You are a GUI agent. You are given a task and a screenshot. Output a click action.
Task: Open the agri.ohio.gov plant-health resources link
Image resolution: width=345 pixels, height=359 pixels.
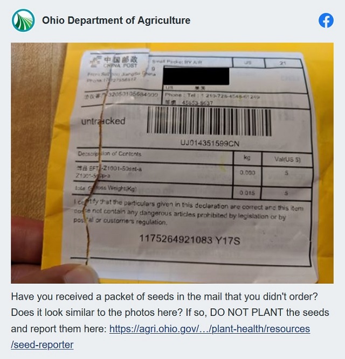(210, 329)
